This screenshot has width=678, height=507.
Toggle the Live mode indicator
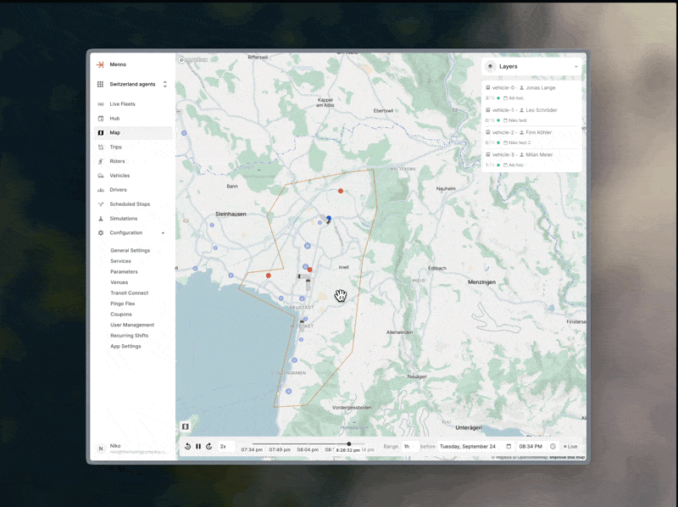click(570, 445)
